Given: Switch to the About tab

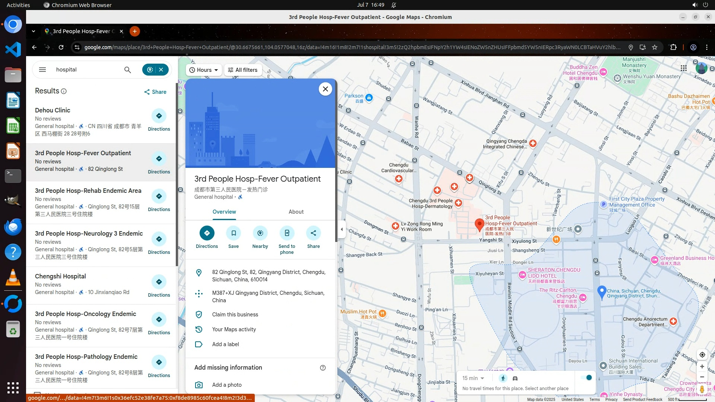Looking at the screenshot, I should click(x=296, y=212).
